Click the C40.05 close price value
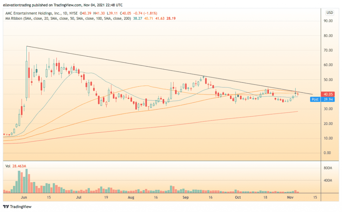Screen dimensions: 342x212 tap(126, 13)
